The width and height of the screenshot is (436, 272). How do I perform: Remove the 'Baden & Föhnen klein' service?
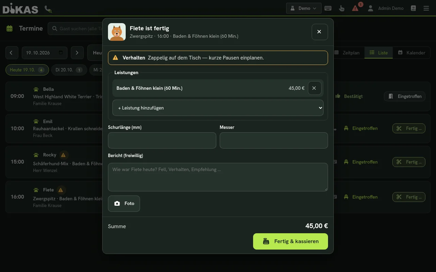[314, 88]
